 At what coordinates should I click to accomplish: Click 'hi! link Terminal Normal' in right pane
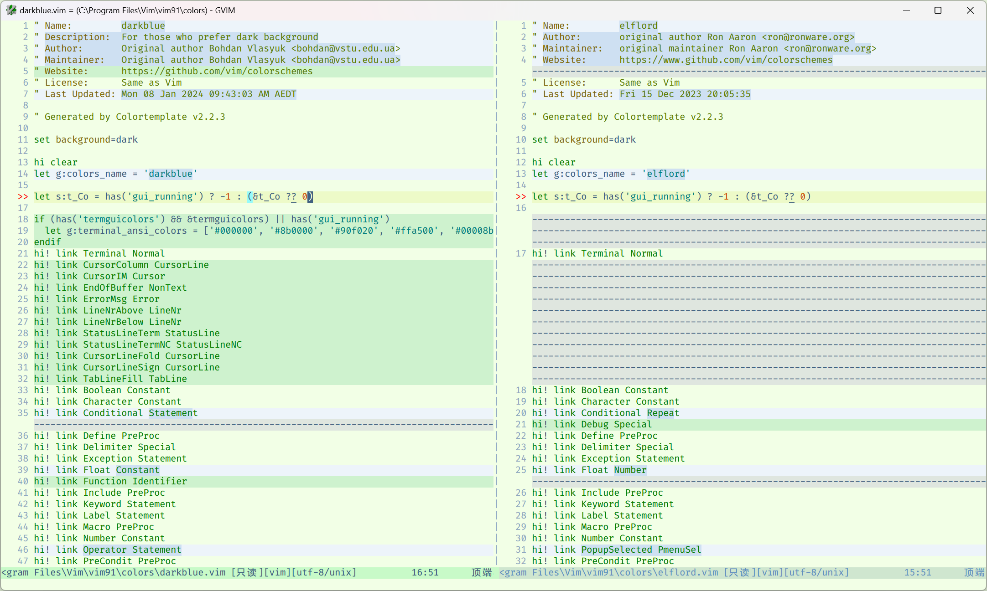coord(597,254)
